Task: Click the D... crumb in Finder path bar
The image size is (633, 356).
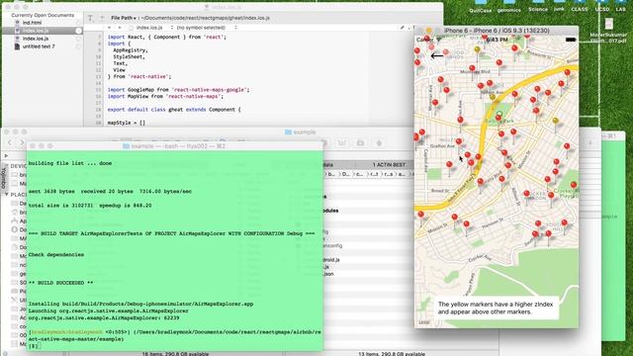Action: (346, 174)
